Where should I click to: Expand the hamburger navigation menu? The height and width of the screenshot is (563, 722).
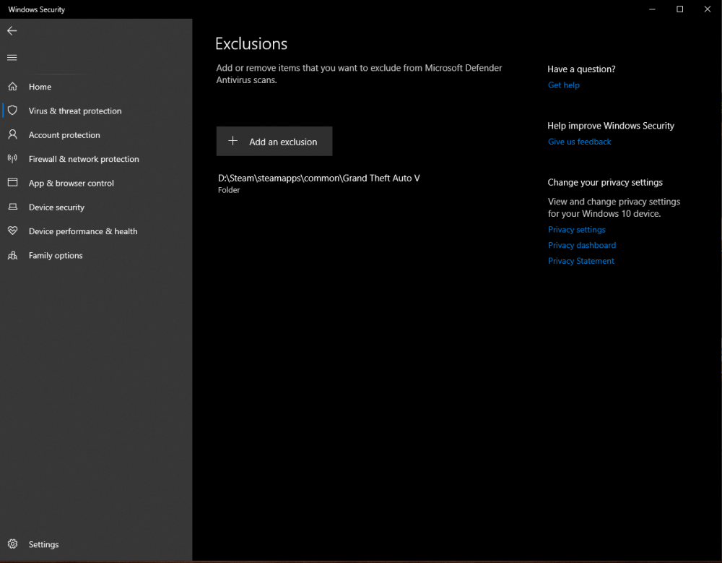[x=12, y=58]
